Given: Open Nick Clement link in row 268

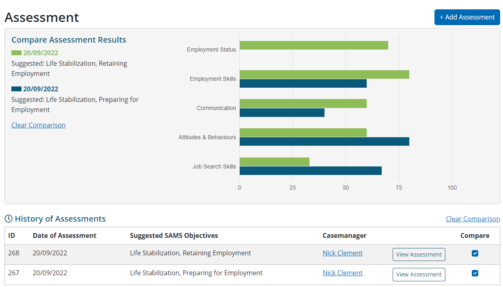Looking at the screenshot, I should 342,253.
